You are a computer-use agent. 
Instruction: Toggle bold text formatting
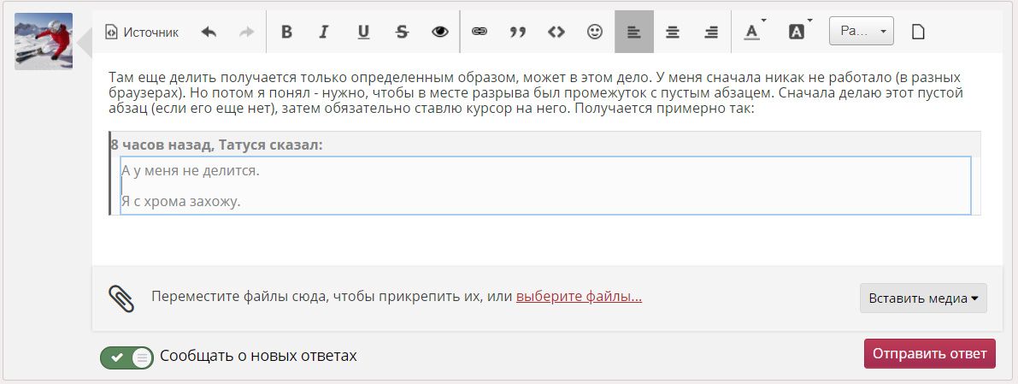pyautogui.click(x=286, y=32)
